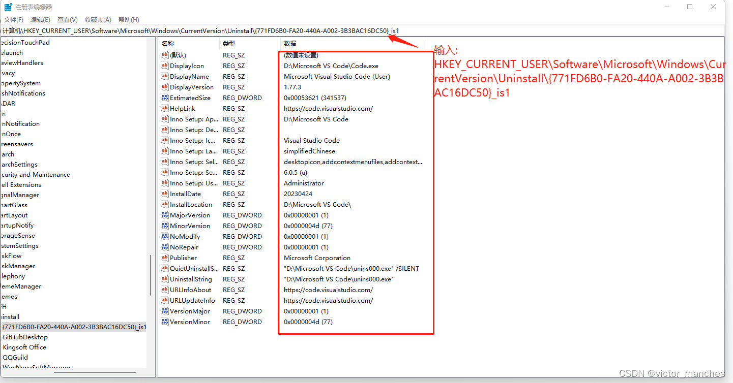The image size is (733, 383).
Task: Click the 1.77.3 version data cell
Action: [292, 87]
